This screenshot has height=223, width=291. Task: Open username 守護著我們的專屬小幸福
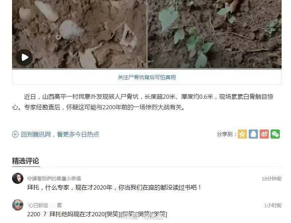(x=54, y=179)
